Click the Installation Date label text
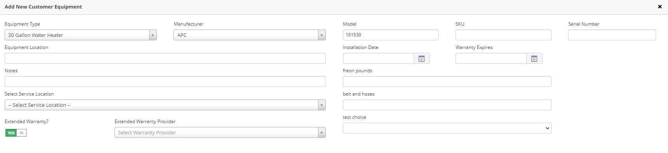 click(360, 47)
